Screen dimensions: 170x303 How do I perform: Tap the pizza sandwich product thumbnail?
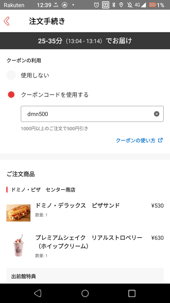tap(18, 213)
